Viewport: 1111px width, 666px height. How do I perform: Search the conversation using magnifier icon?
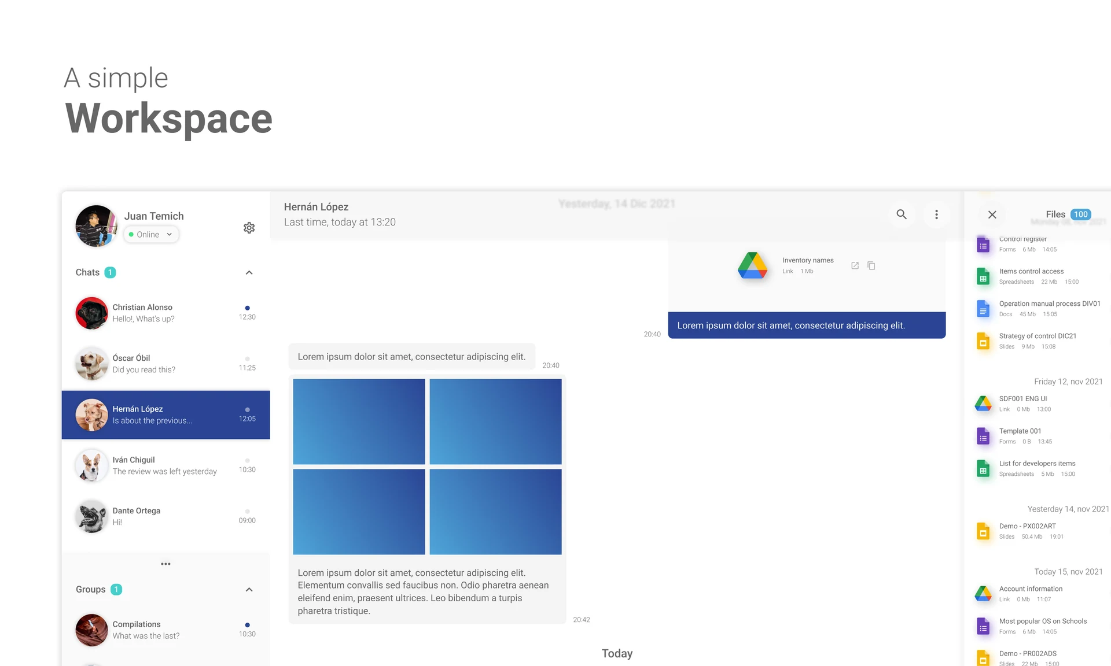[x=902, y=214]
